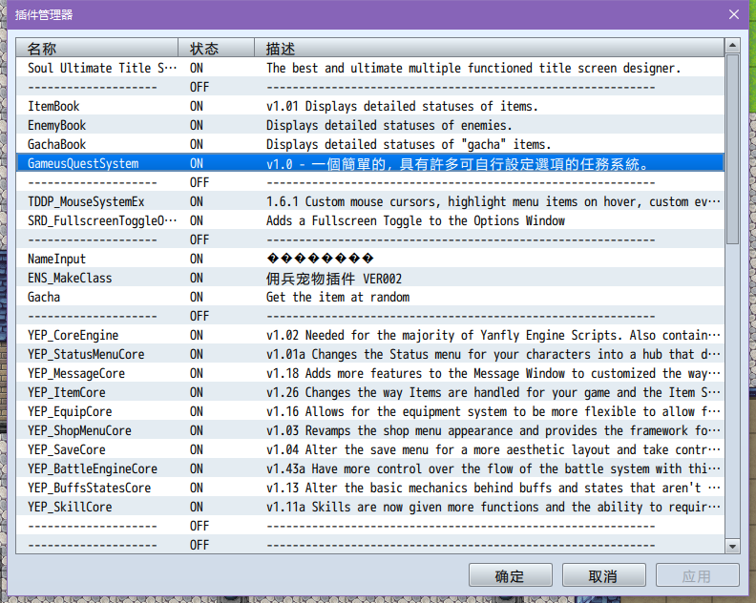
Task: Click the 'v1.01 Displays detailed statuses of items.' description
Action: point(402,106)
